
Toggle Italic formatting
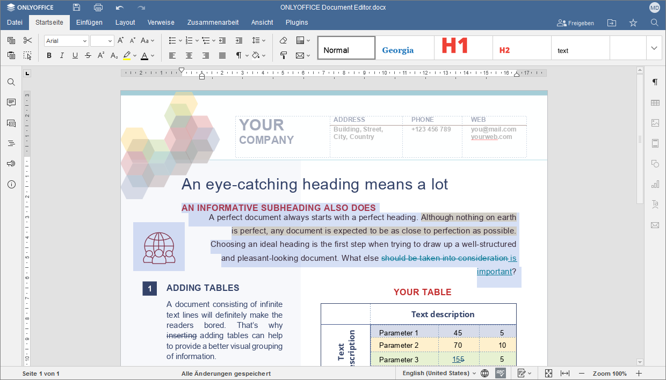point(62,55)
